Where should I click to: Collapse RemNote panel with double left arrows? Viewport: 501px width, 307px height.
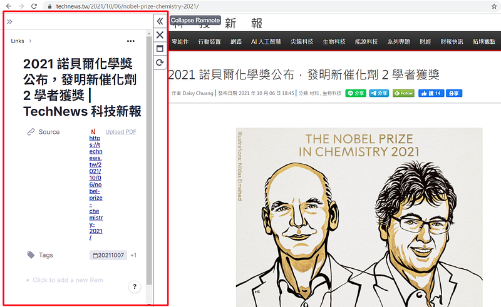(160, 21)
